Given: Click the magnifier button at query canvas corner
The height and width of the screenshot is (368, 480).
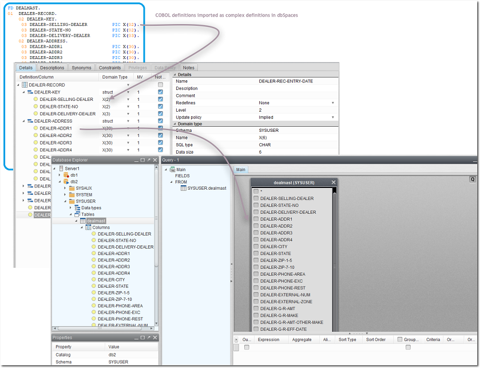Looking at the screenshot, I should pos(473,179).
